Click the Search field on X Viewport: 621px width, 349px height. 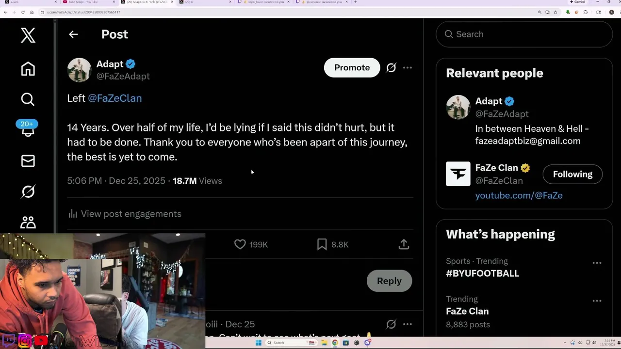[x=524, y=34]
